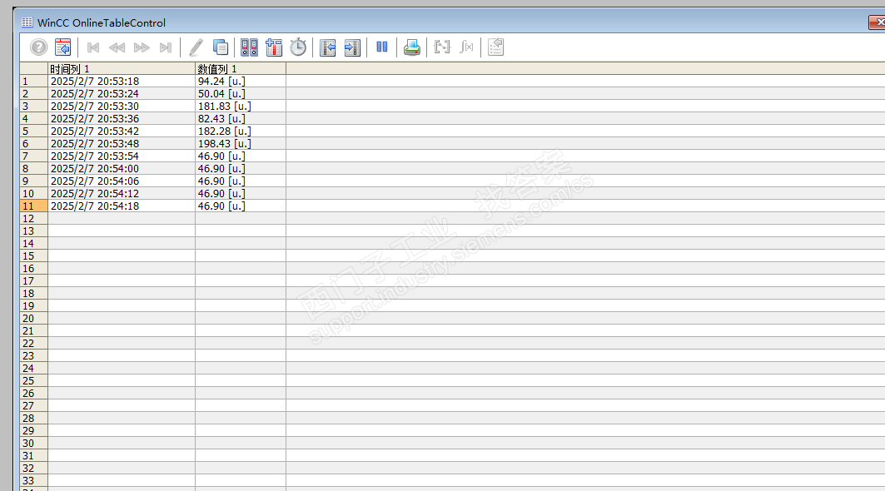885x491 pixels.
Task: Click the value 181.83 [u.]
Action: click(225, 106)
